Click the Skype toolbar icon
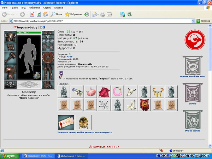This screenshot has width=212, height=159. (x=123, y=14)
